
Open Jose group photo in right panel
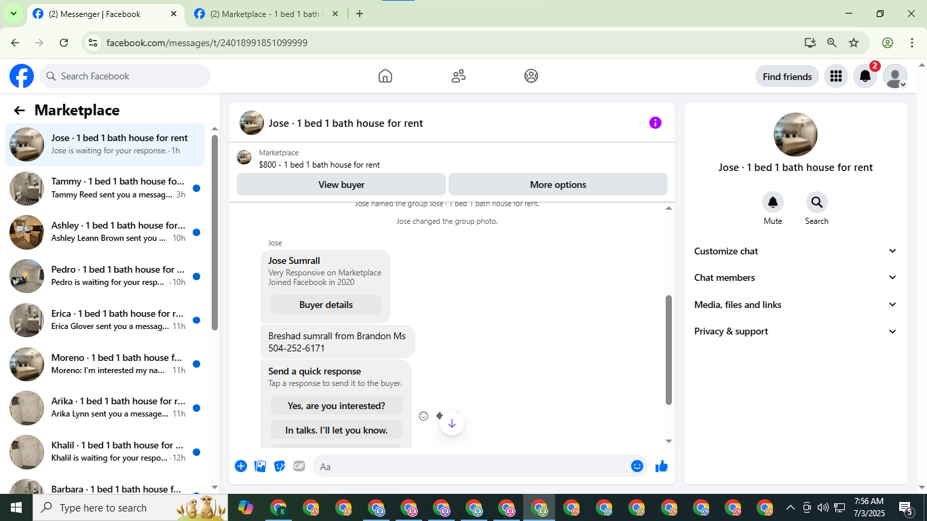[x=795, y=134]
